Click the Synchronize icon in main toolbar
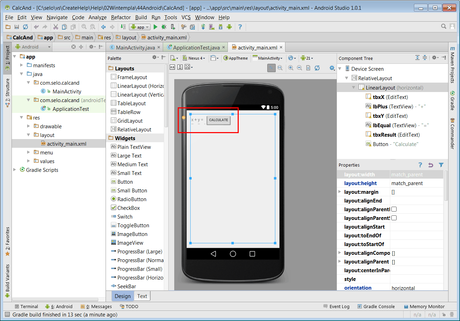Screen dimensions: 460x321 25,27
